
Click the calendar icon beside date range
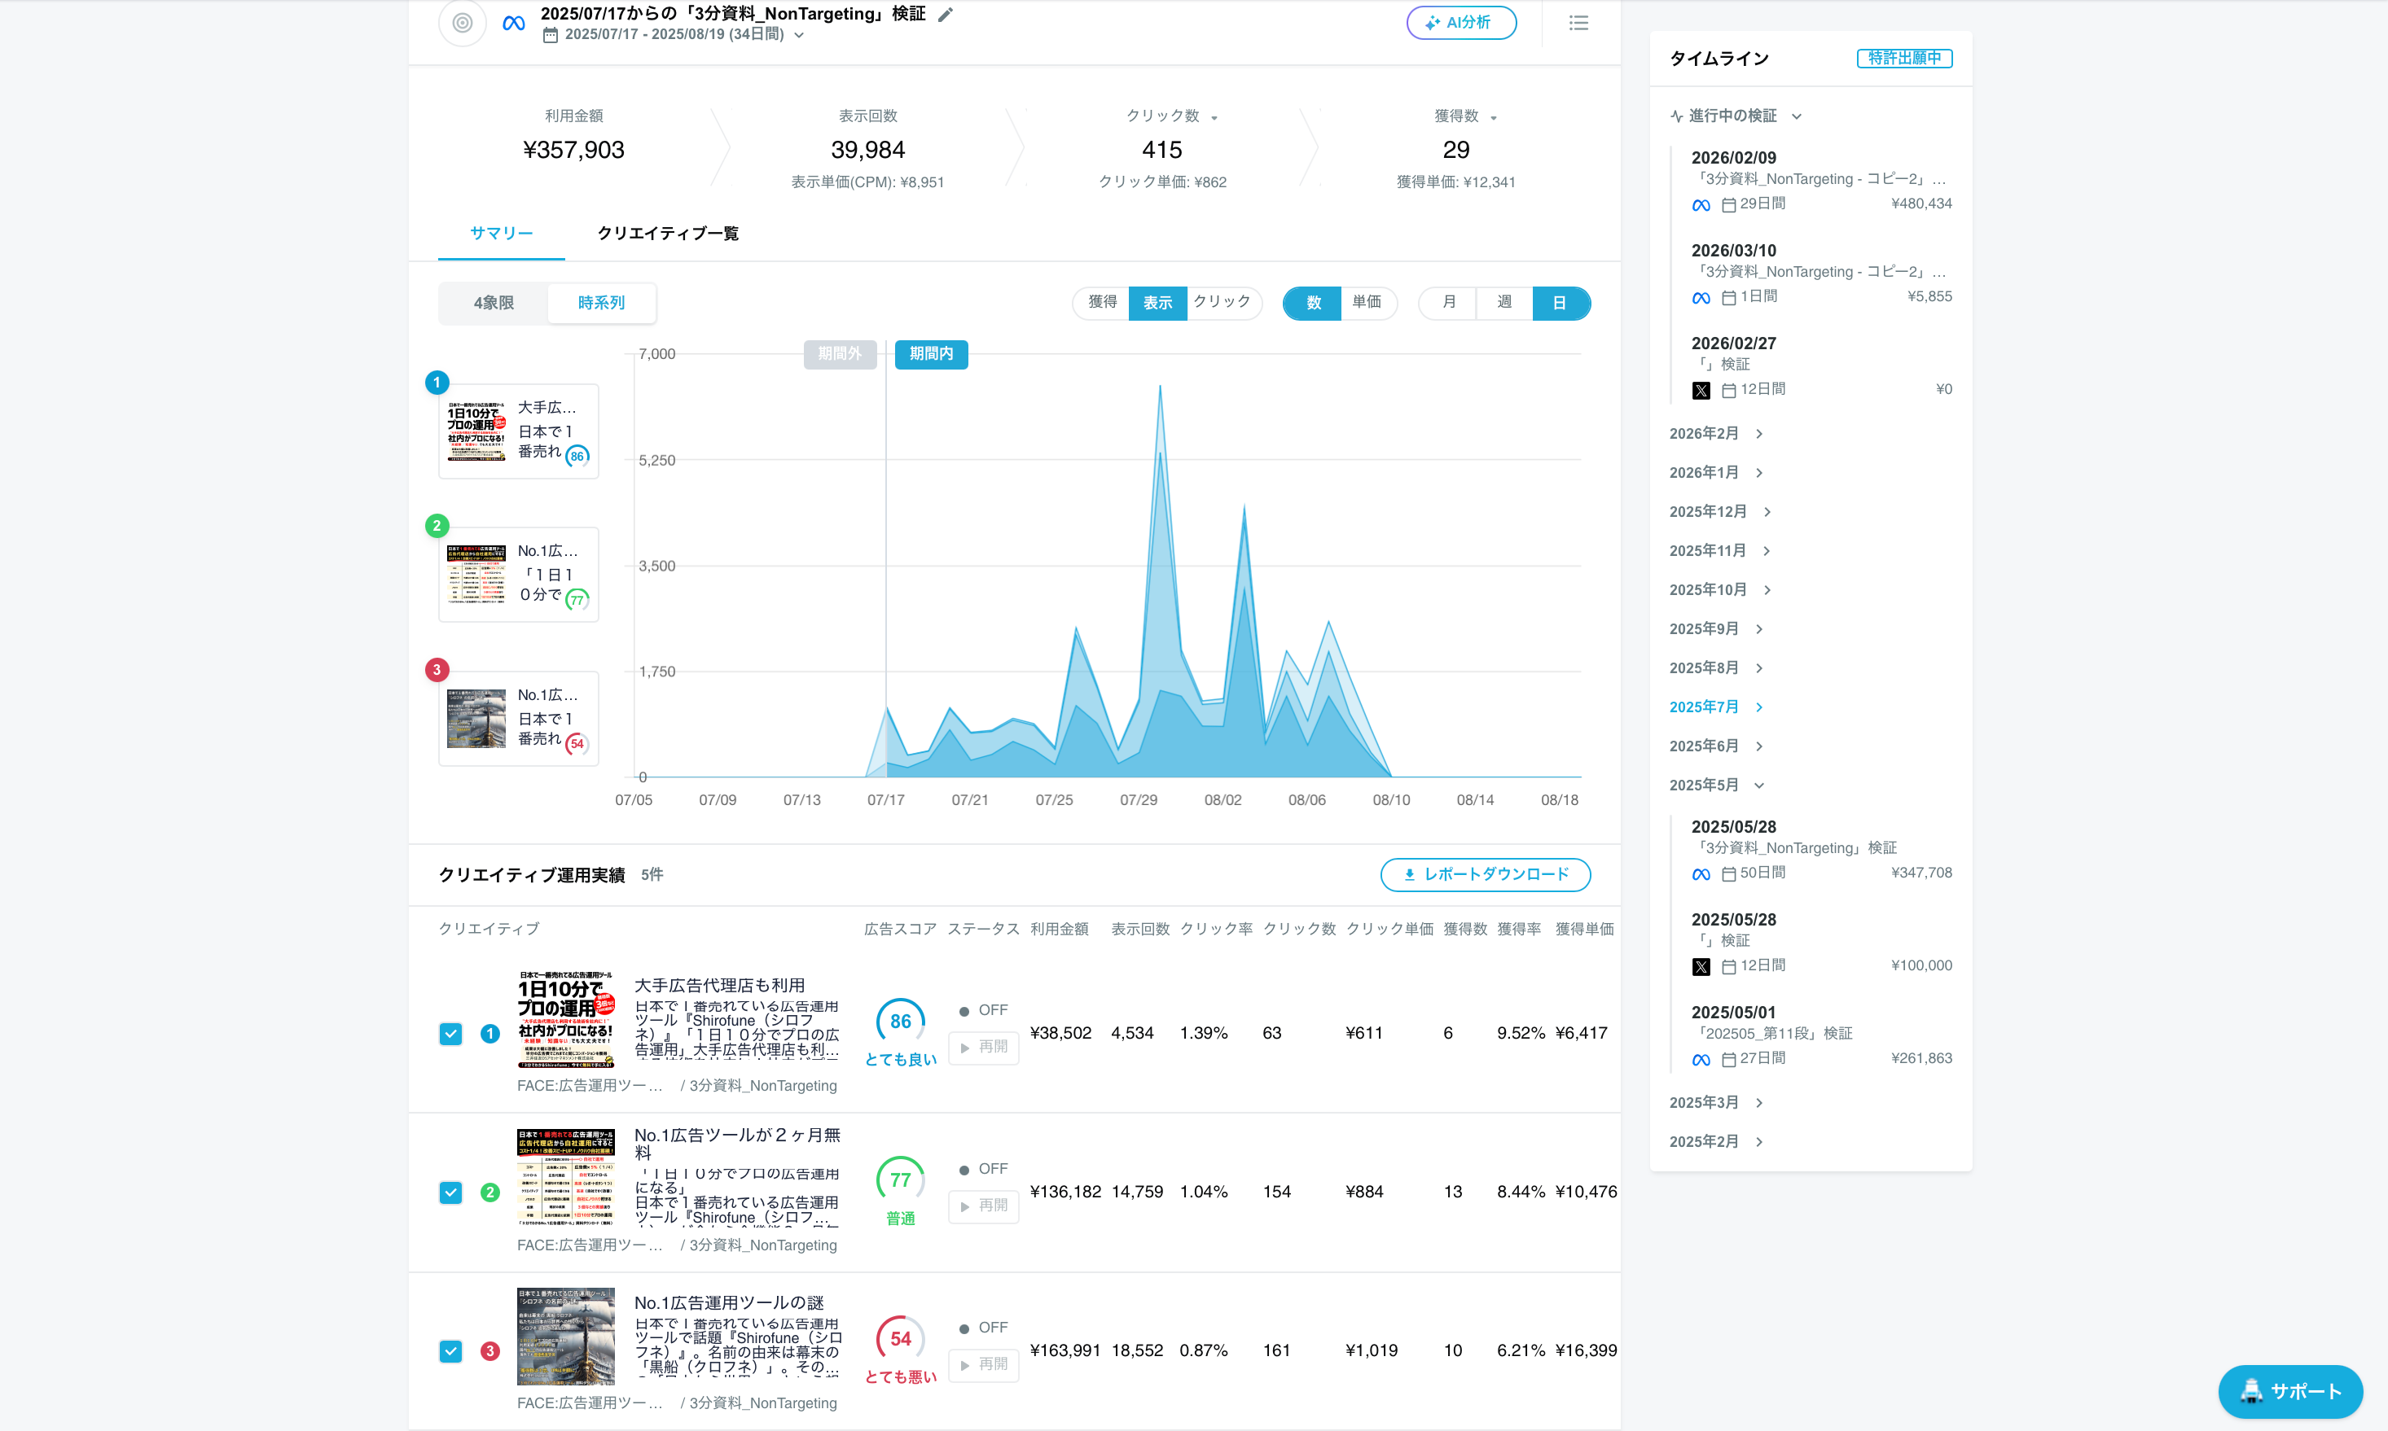click(x=551, y=35)
